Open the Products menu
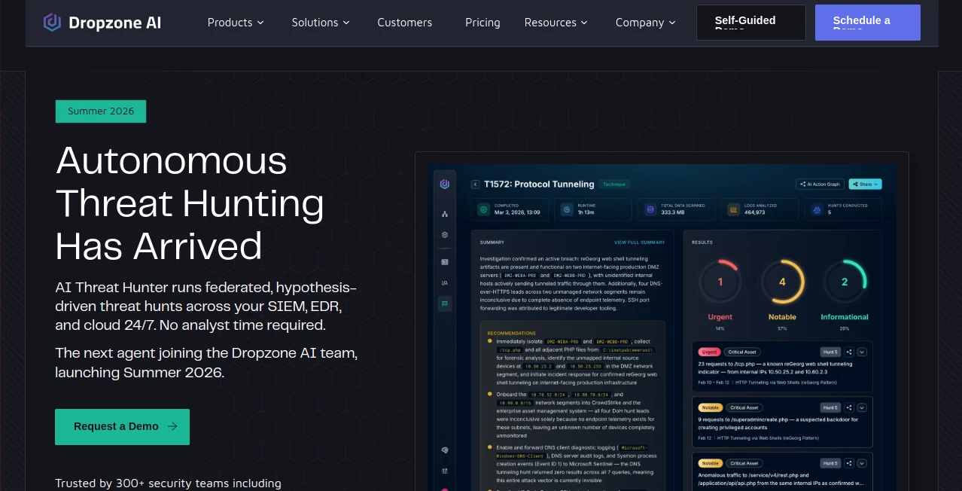Screen dimensions: 962x491 236,23
